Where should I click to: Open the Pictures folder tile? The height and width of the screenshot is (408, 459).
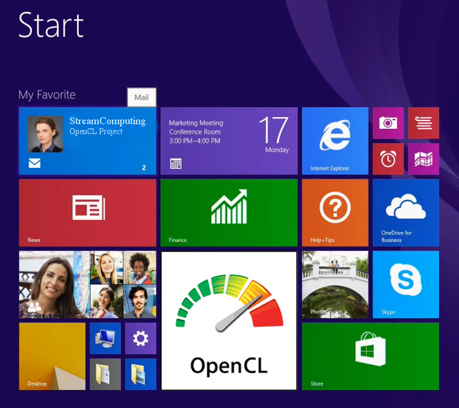[x=141, y=374]
